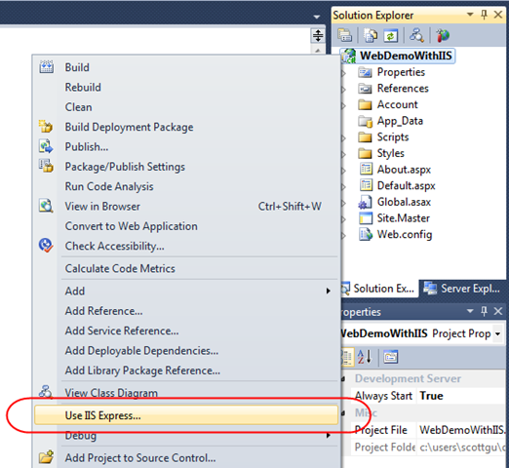Click the Check Accessibility icon
This screenshot has height=468, width=509.
(x=46, y=246)
